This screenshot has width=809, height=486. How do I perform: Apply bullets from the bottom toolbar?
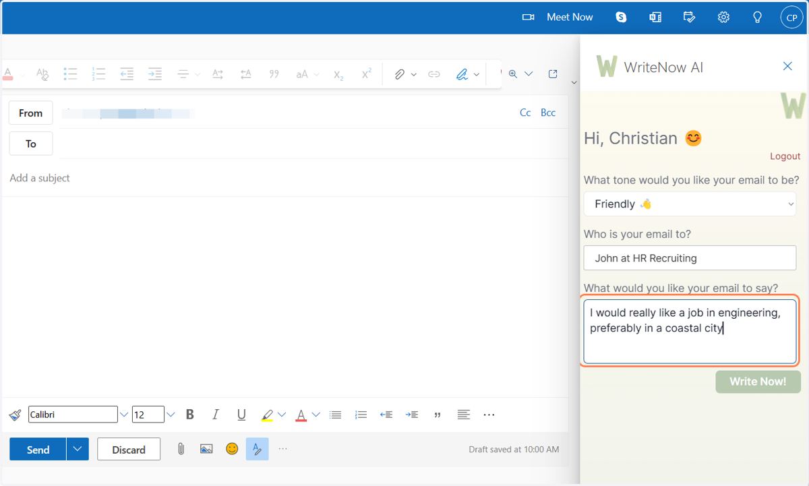(x=335, y=415)
